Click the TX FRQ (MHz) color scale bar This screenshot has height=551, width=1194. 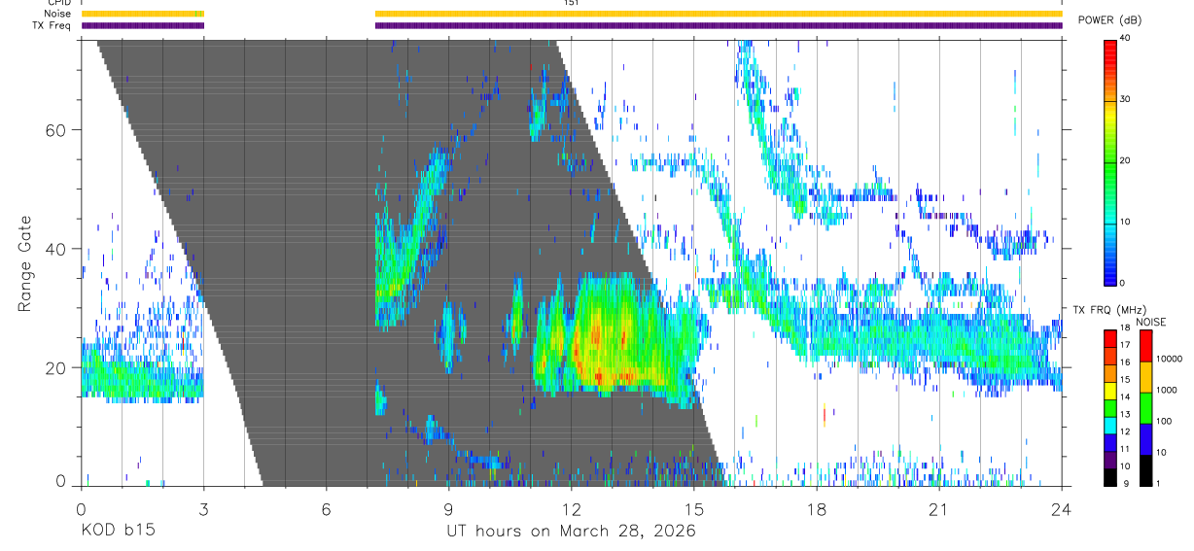pyautogui.click(x=1110, y=408)
